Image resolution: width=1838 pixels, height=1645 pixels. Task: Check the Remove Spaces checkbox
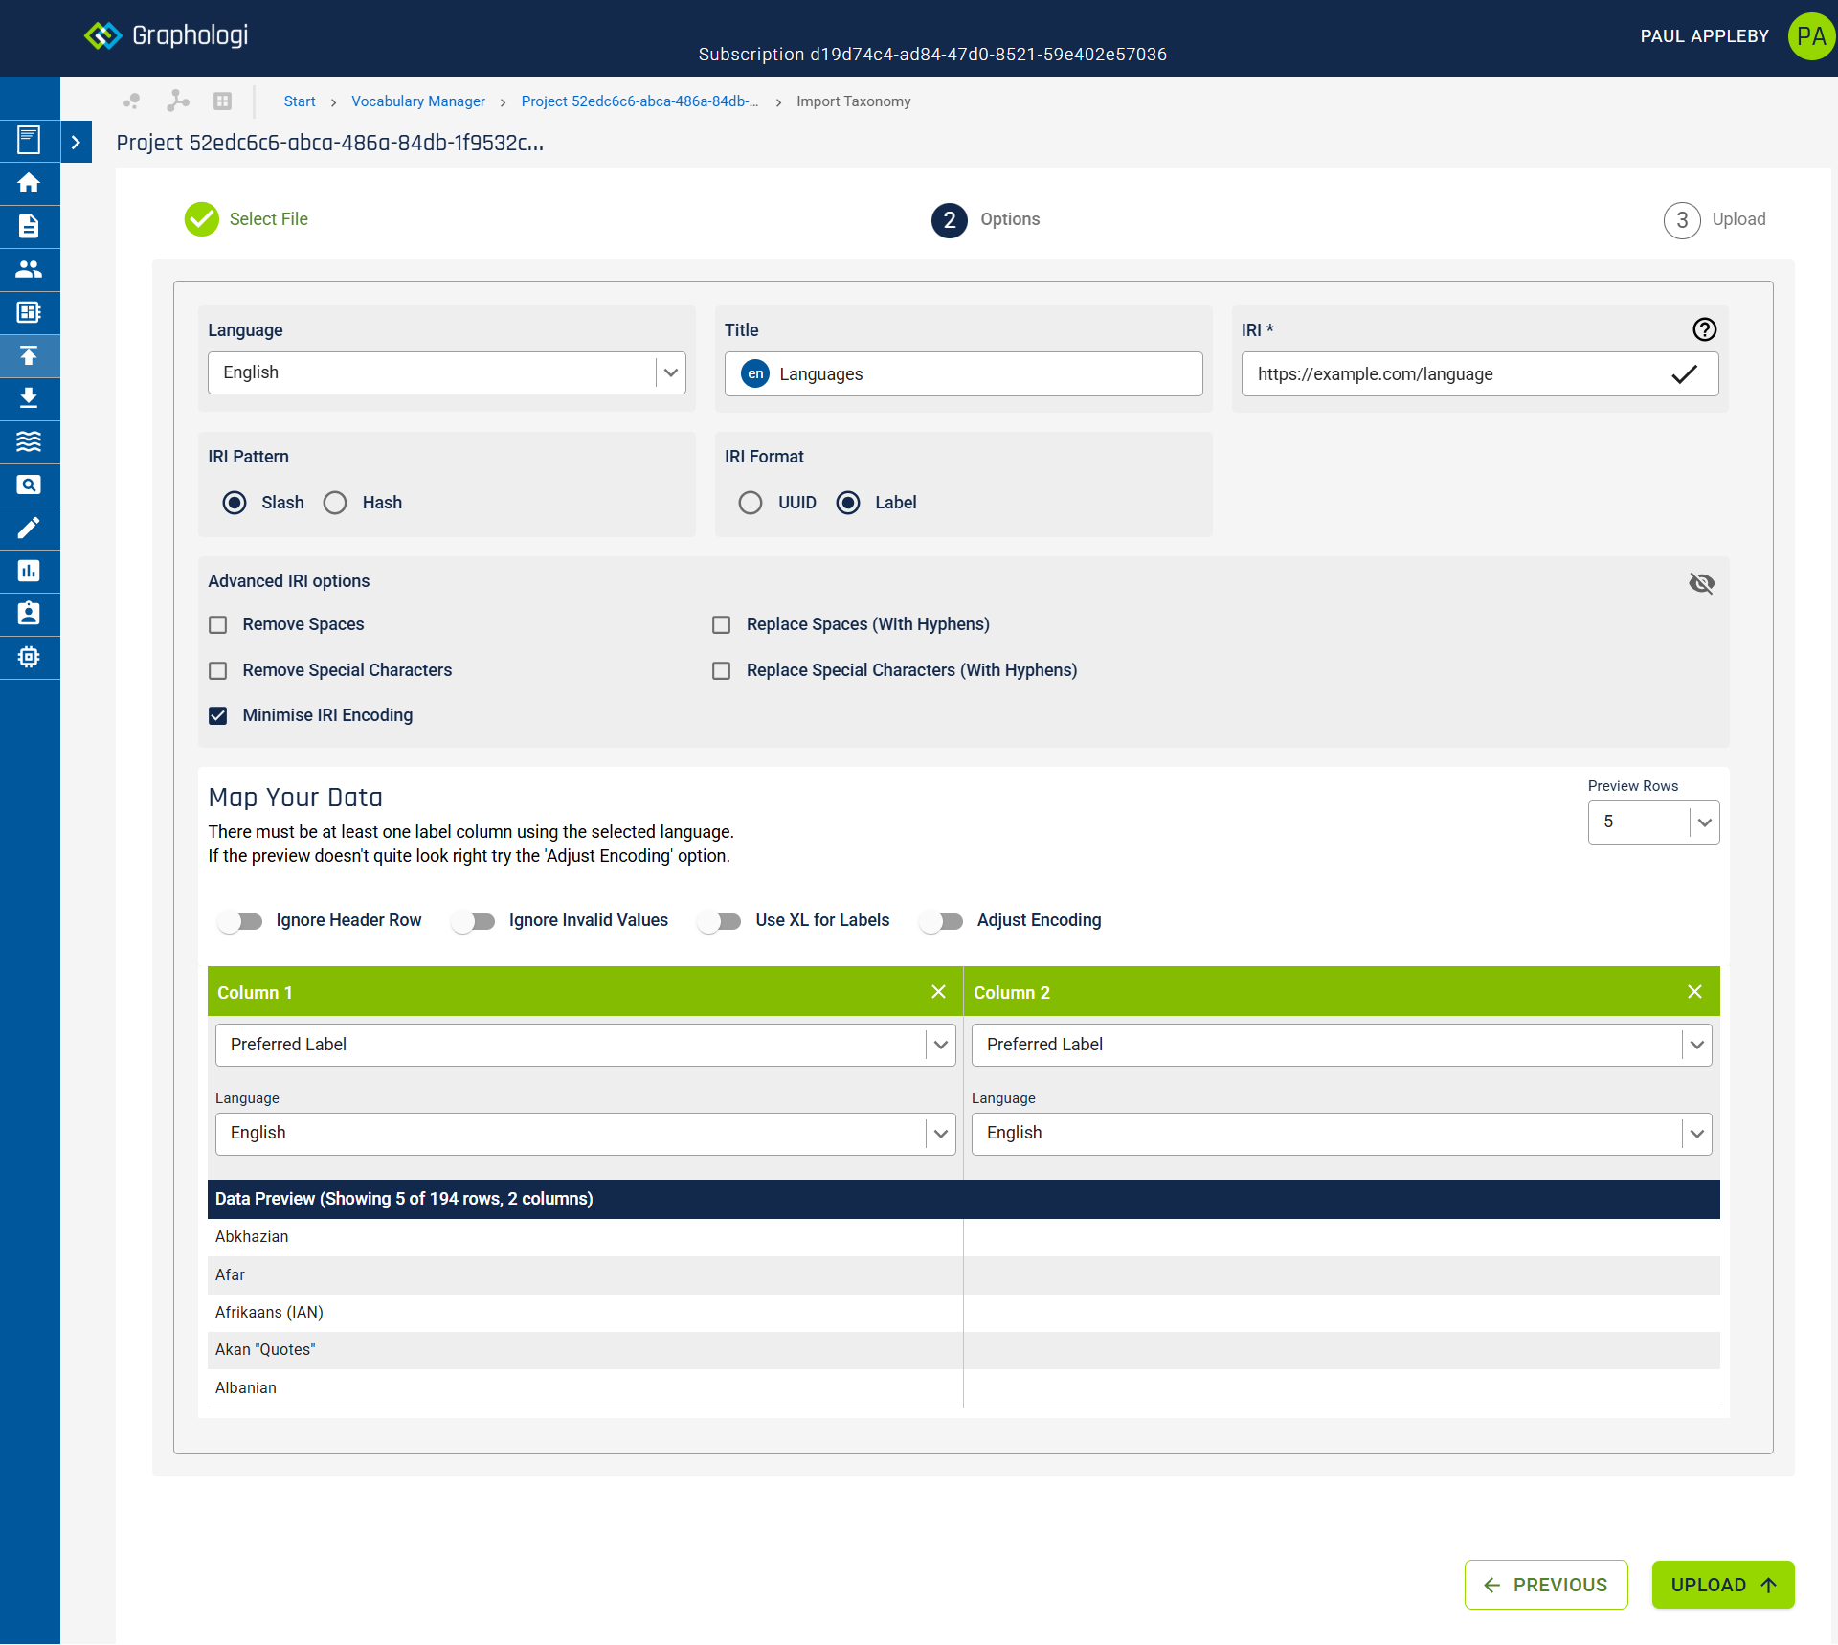pos(218,625)
